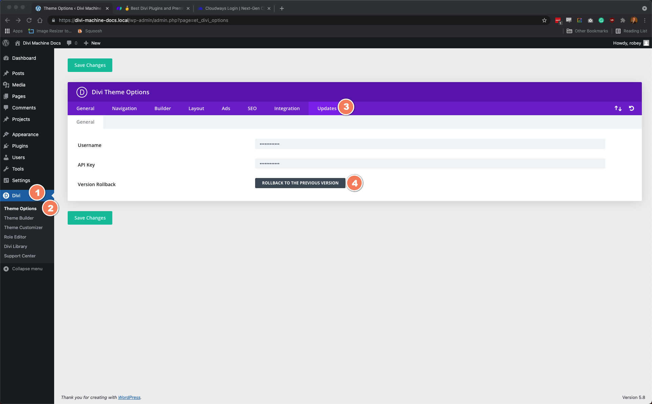
Task: Click the WordPress logo in admin bar
Action: click(x=6, y=43)
